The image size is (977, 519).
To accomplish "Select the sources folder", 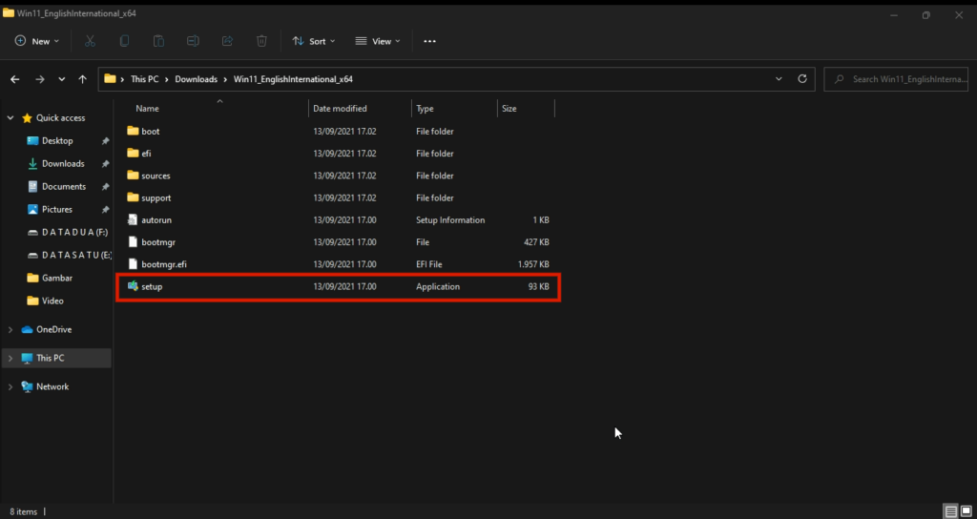I will click(x=339, y=176).
